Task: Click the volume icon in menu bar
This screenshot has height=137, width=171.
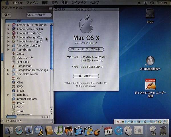Action: click(x=152, y=3)
